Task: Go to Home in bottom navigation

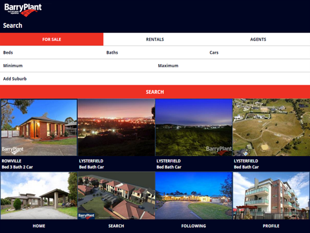Action: point(39,226)
